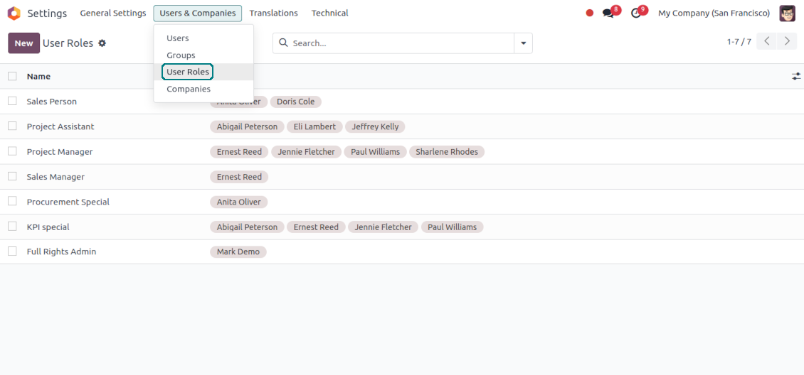Click the column settings adjust icon
Screen dimensions: 804x375
(795, 76)
